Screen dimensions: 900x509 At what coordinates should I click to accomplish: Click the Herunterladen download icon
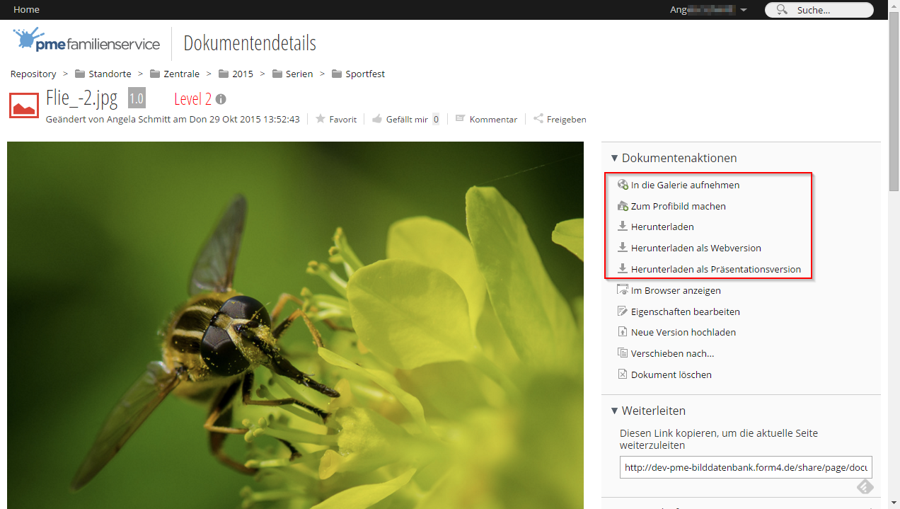pos(623,227)
